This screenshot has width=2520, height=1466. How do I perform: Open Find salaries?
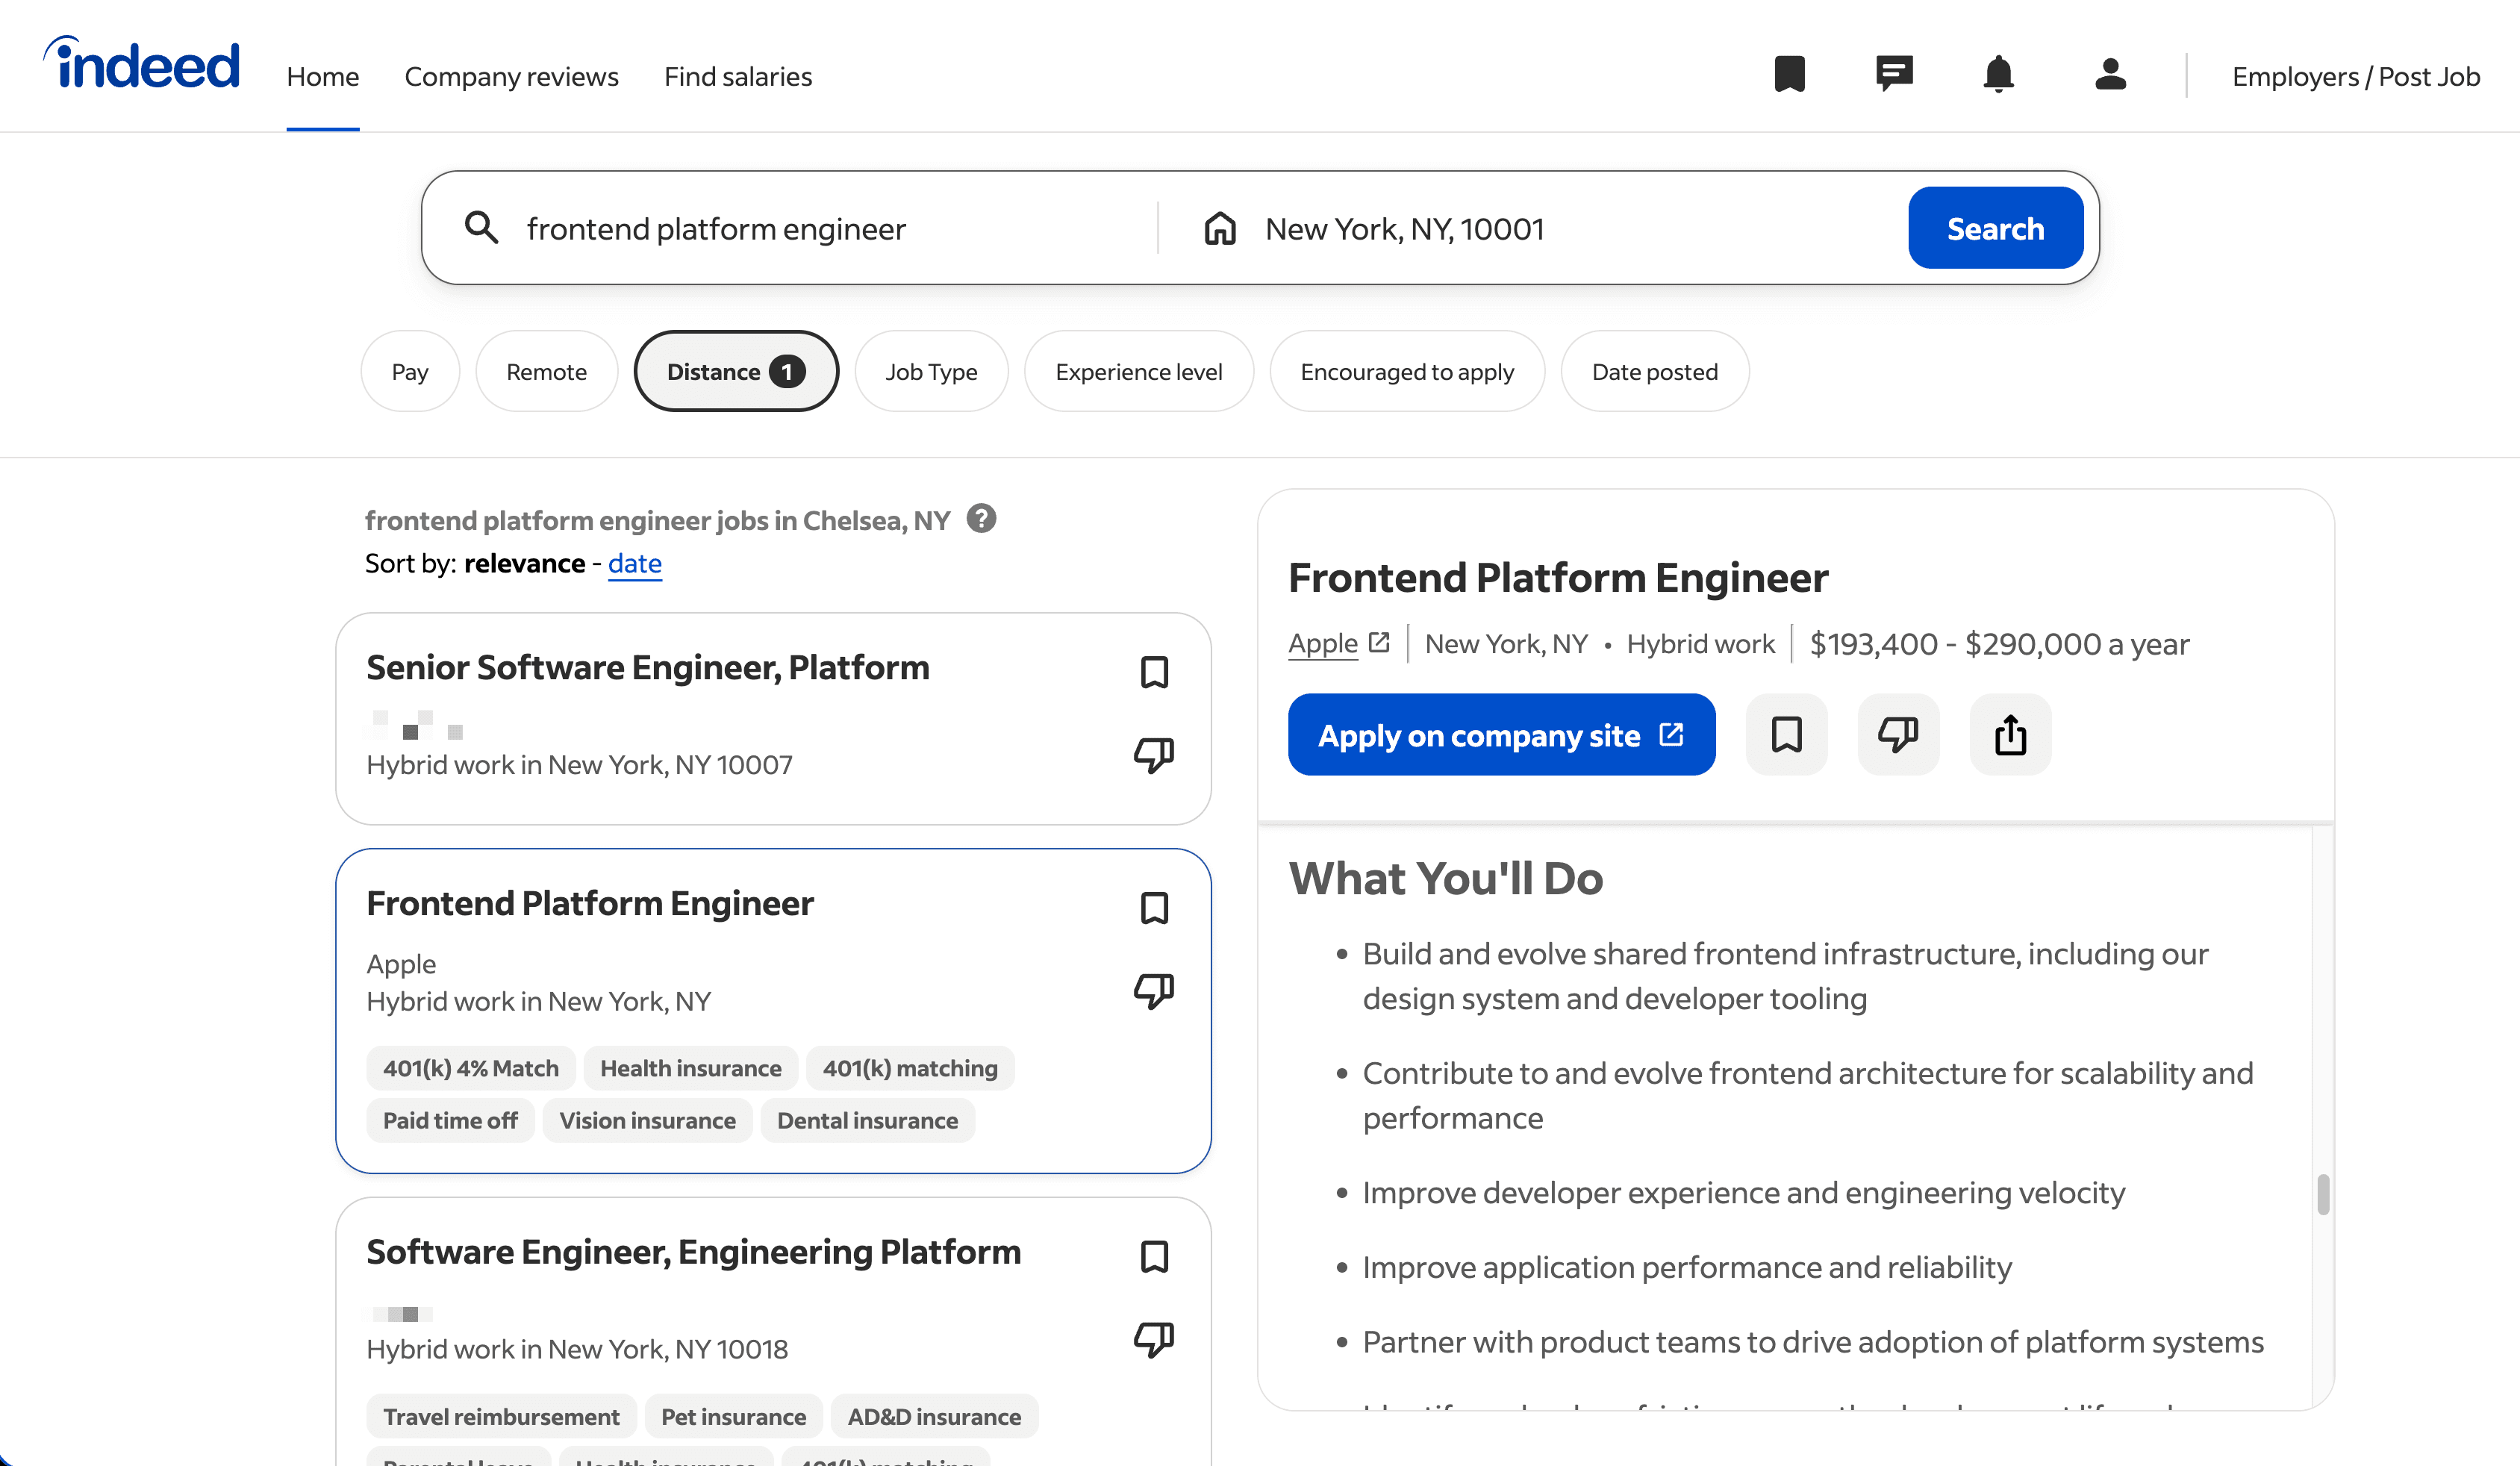pyautogui.click(x=738, y=76)
